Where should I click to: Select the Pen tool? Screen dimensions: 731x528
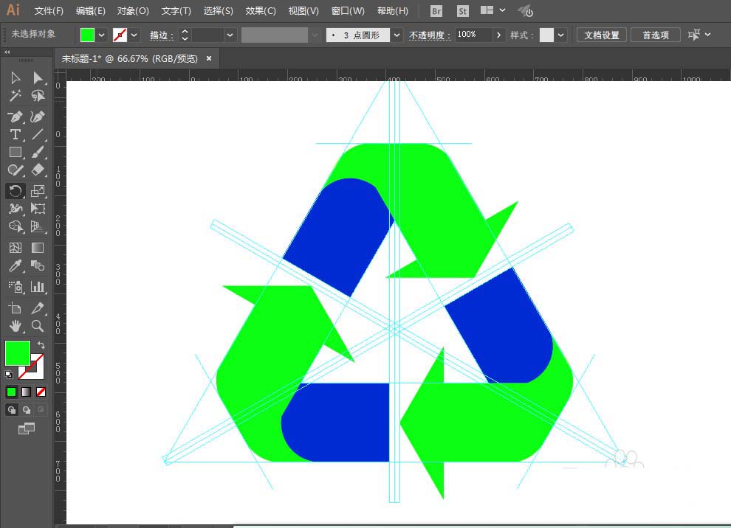16,117
